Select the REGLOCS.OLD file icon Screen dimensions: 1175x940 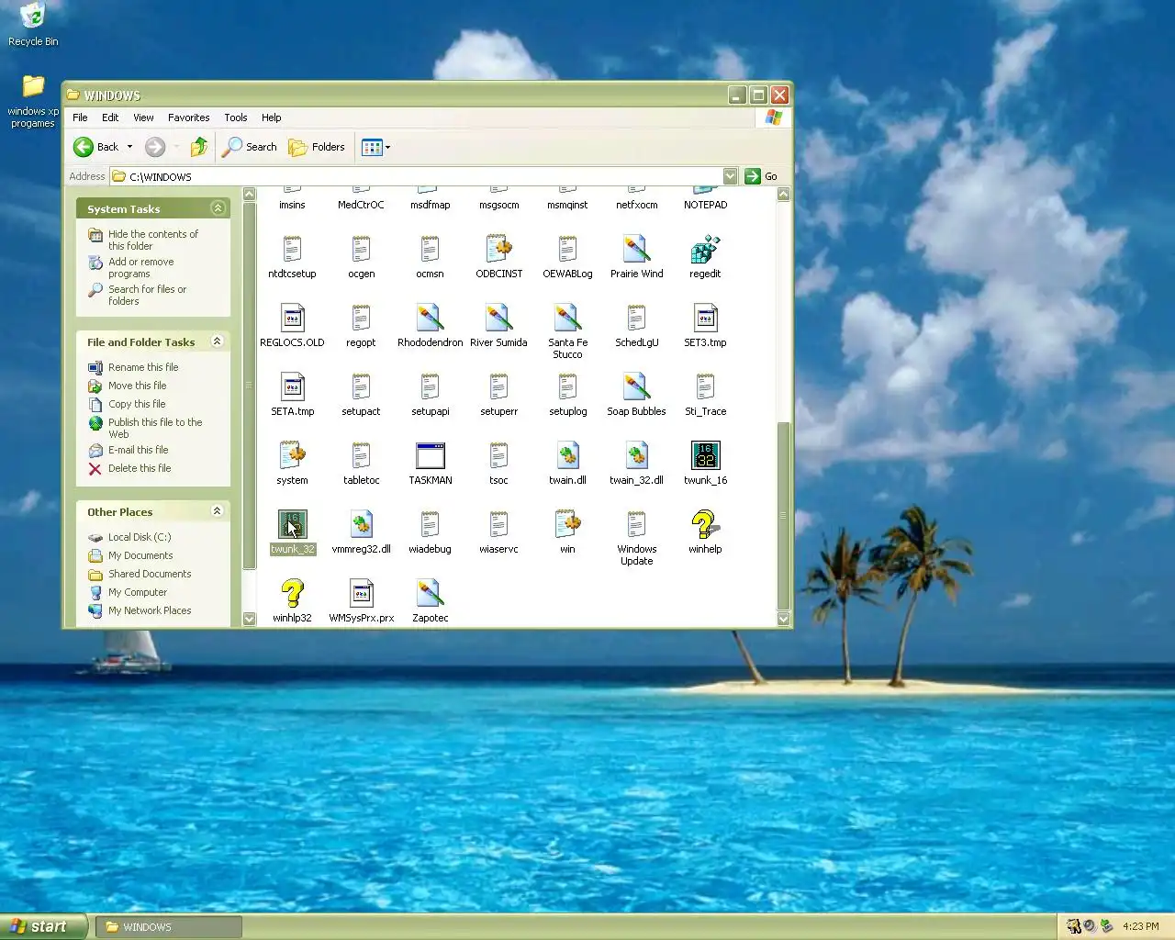tap(292, 318)
